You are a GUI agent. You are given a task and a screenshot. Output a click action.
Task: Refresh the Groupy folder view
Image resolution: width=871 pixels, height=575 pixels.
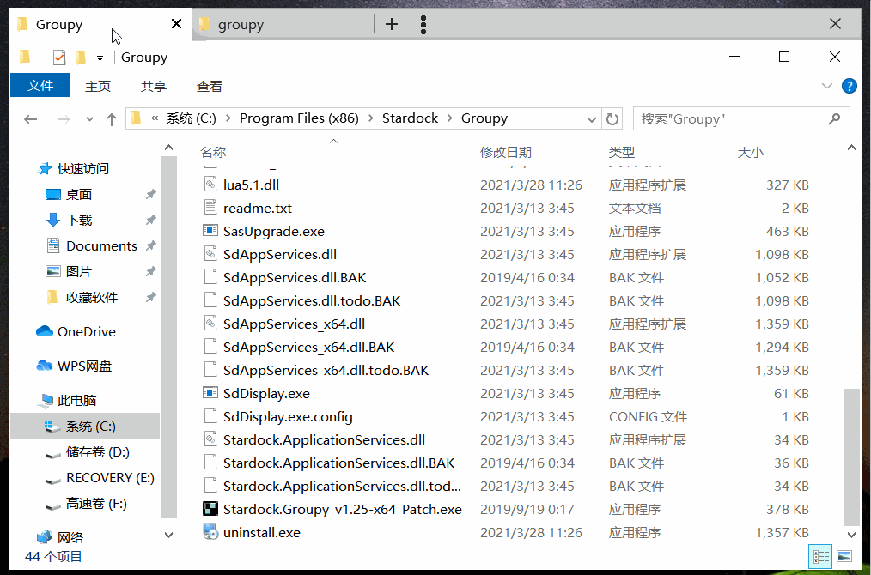612,118
